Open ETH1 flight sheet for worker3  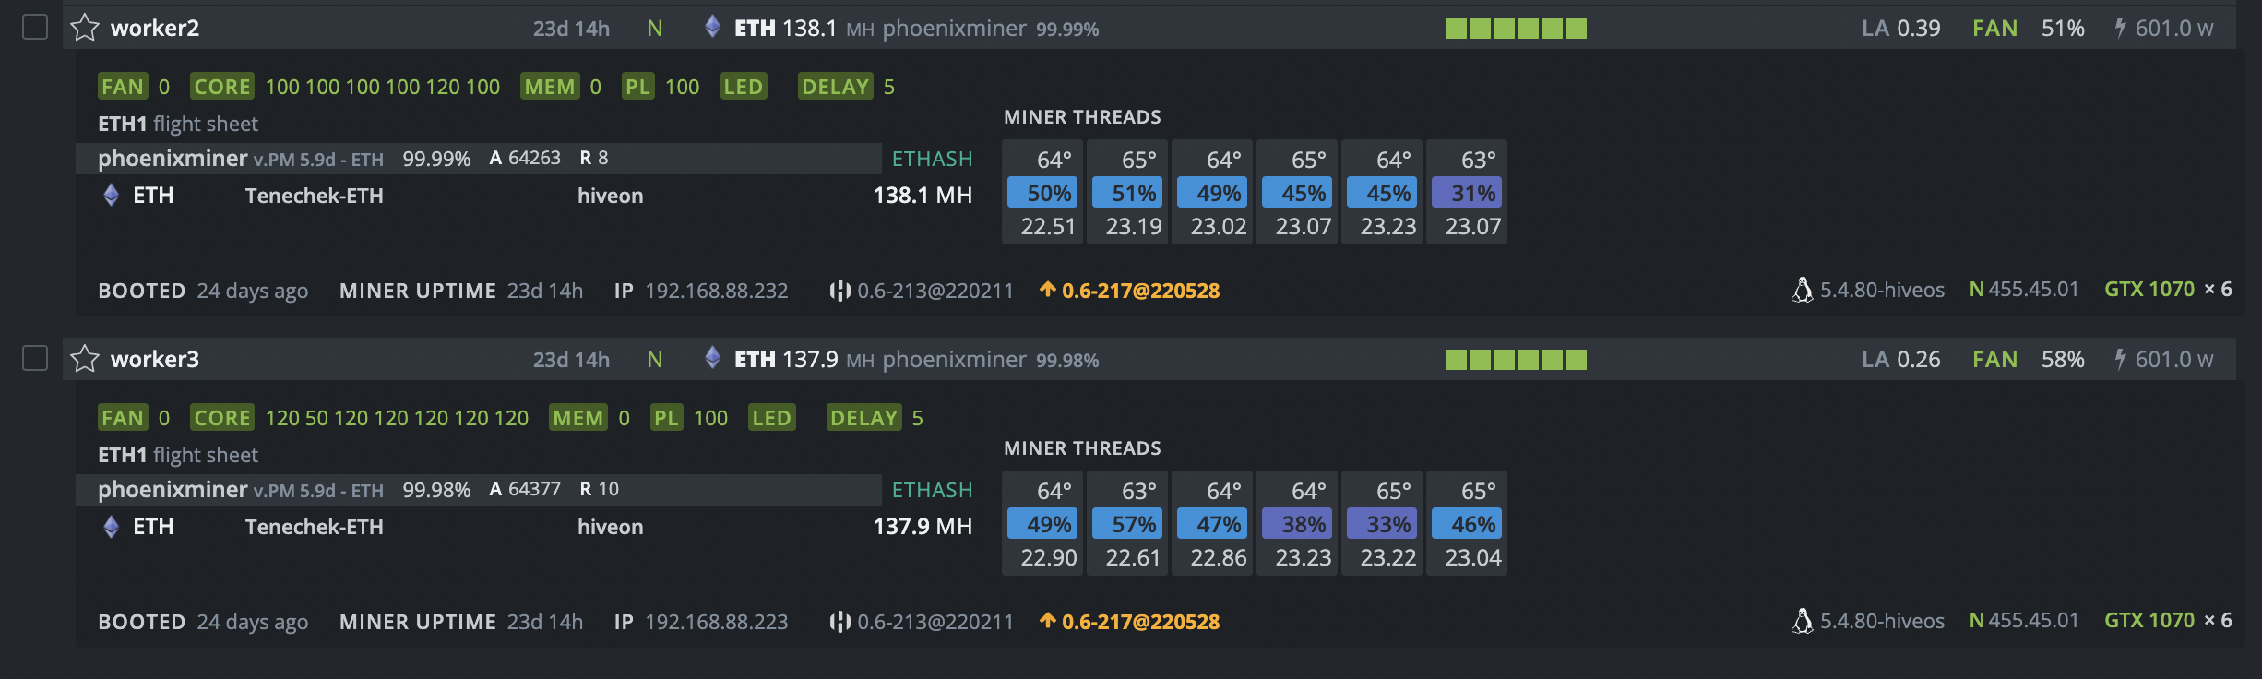click(x=178, y=455)
